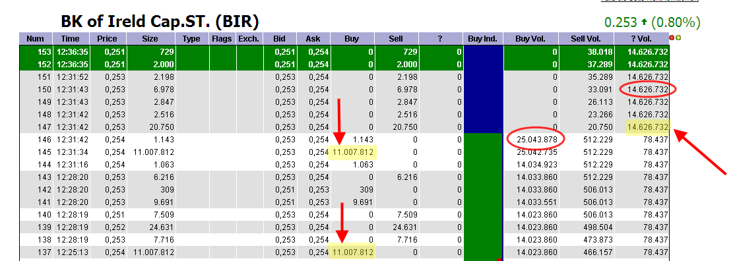The width and height of the screenshot is (733, 261).
Task: Sort by the Time column header
Action: pyautogui.click(x=70, y=39)
